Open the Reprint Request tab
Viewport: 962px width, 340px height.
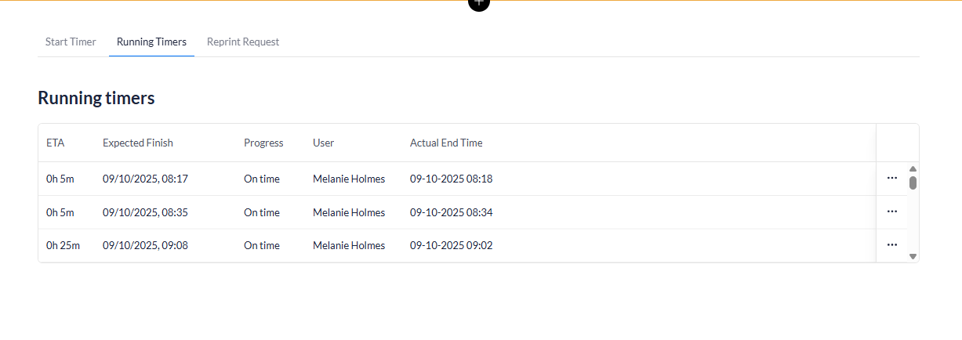pyautogui.click(x=243, y=42)
